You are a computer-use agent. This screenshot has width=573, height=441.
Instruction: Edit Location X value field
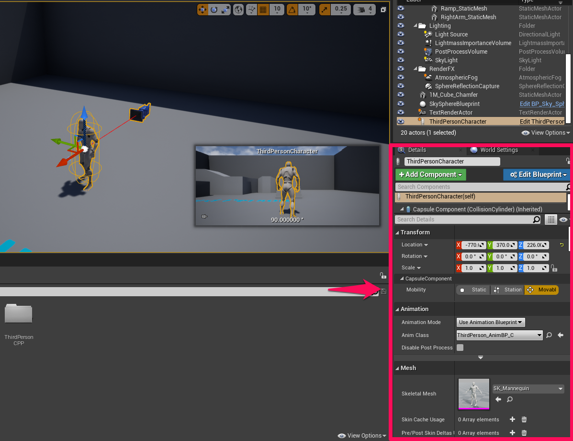pyautogui.click(x=473, y=245)
